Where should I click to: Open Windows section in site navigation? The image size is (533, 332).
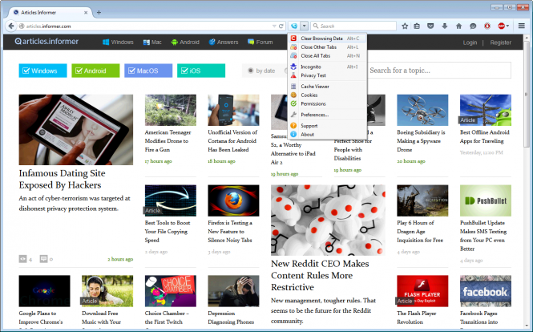pos(118,43)
